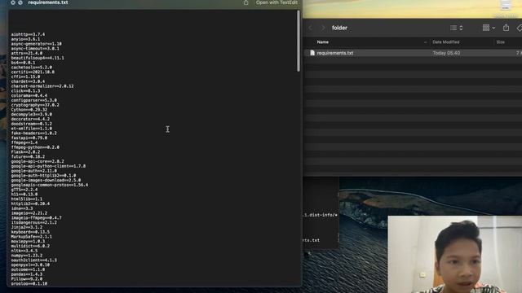Click the webcam video overlay
The width and height of the screenshot is (522, 293).
tap(455, 254)
